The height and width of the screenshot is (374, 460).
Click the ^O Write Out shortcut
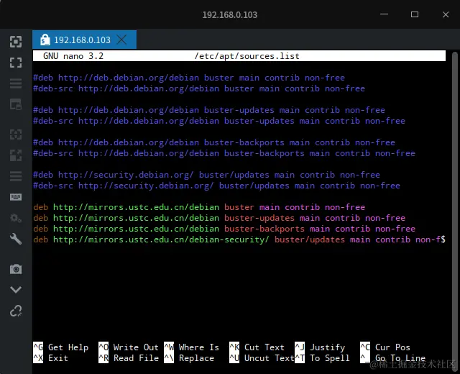(129, 347)
